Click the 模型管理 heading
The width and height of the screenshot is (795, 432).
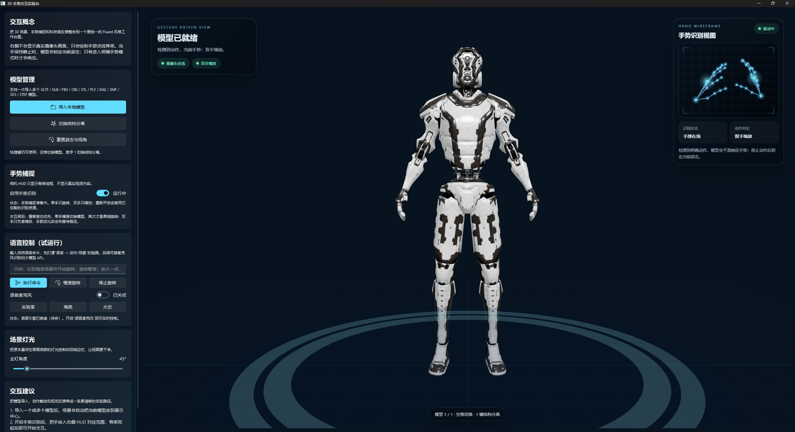click(x=22, y=79)
